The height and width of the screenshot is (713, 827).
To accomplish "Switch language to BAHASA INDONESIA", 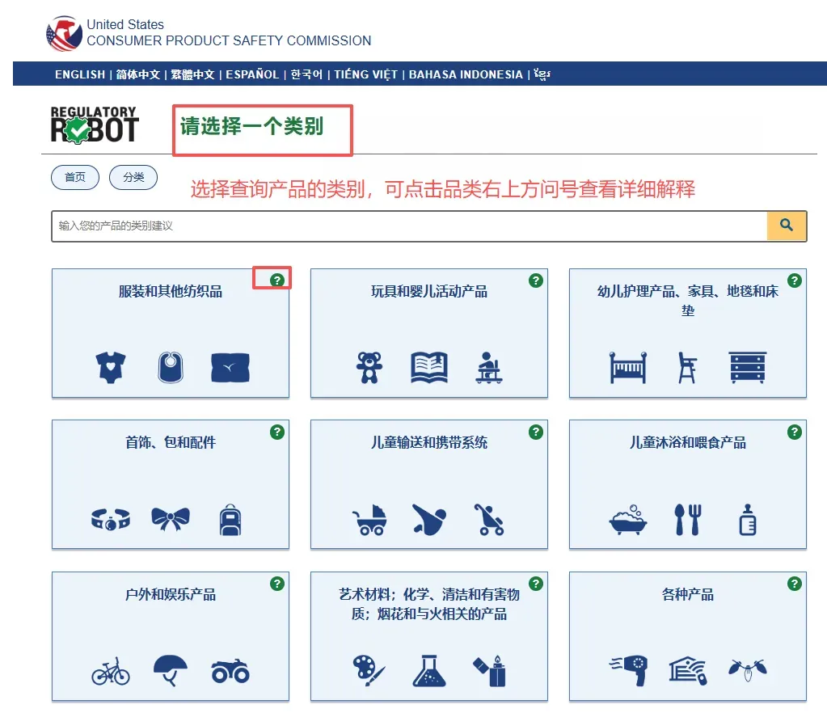I will 466,74.
